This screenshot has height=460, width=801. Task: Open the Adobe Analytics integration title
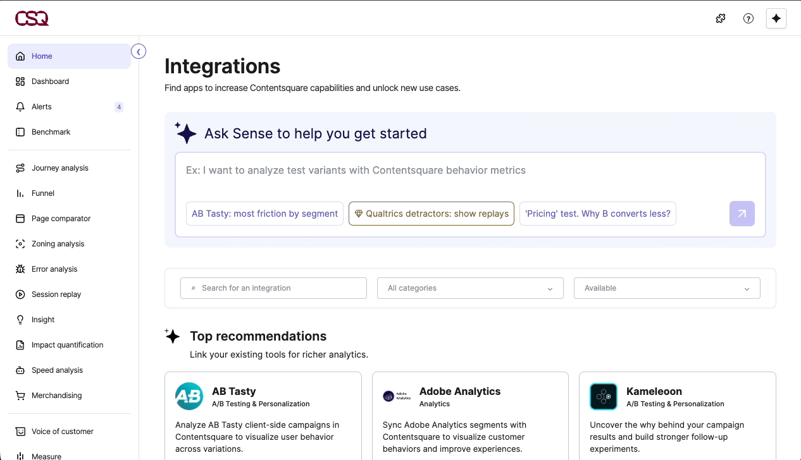tap(460, 391)
